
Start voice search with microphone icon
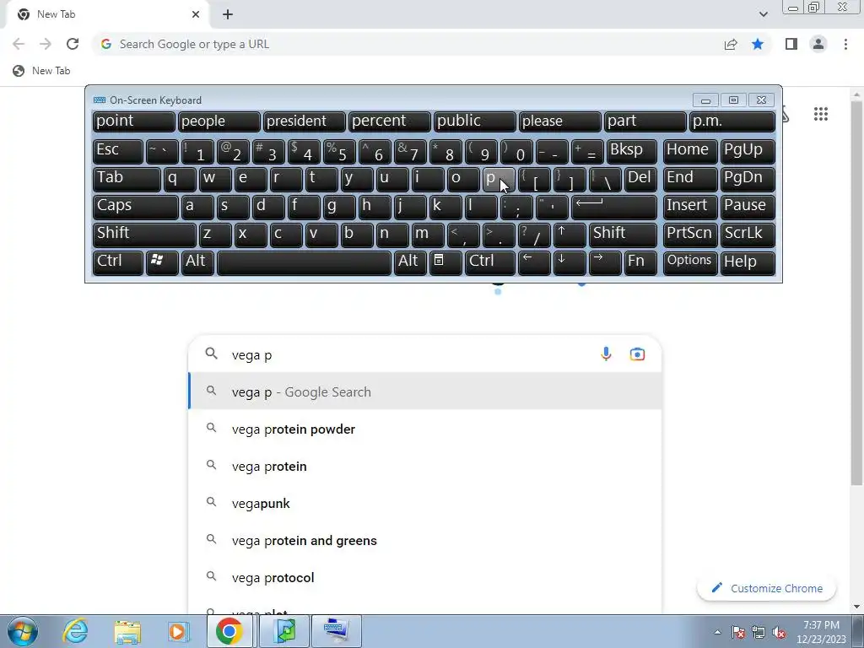606,354
